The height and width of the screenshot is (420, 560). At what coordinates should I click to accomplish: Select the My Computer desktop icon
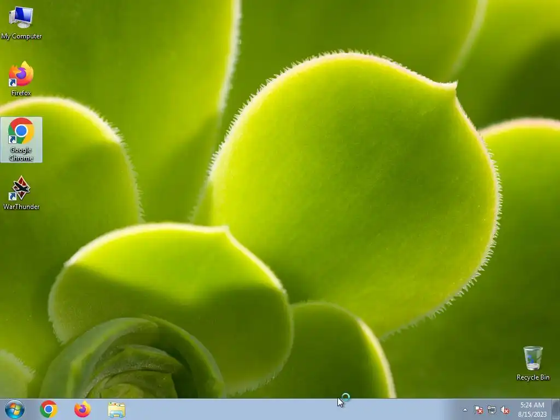21,22
